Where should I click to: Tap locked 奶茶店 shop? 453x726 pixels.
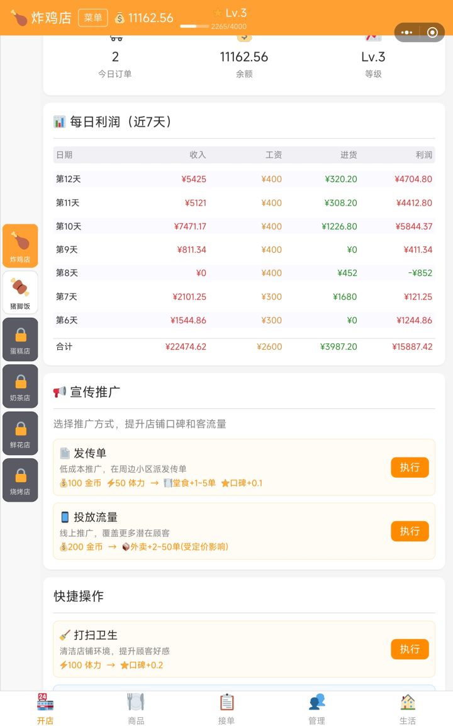[20, 386]
